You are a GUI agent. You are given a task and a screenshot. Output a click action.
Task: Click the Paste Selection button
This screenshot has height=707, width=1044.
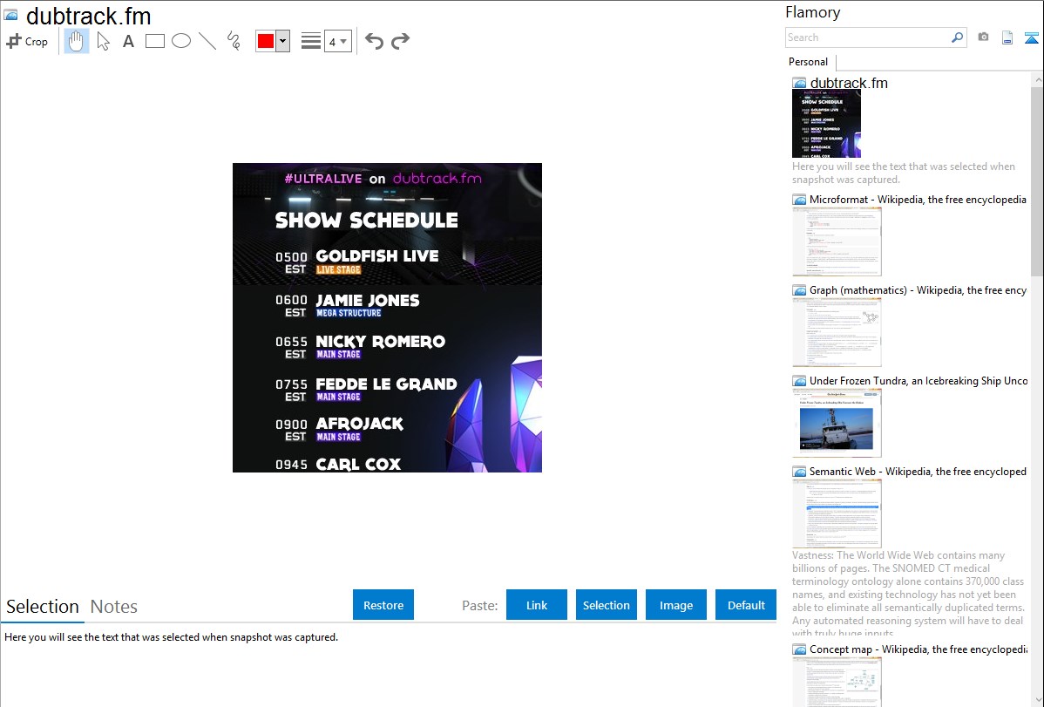click(x=606, y=605)
